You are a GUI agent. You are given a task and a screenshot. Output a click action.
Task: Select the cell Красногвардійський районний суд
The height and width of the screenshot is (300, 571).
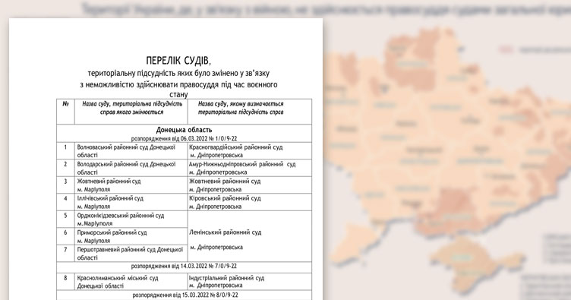pos(250,150)
